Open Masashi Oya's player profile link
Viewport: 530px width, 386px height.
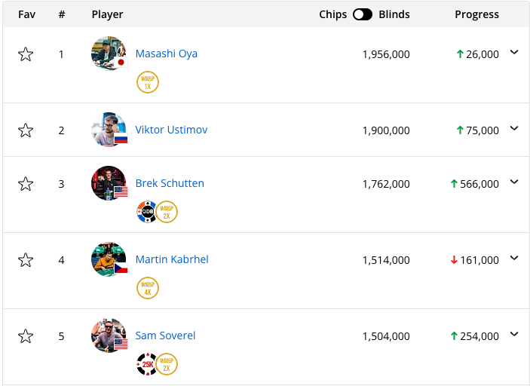click(x=167, y=54)
